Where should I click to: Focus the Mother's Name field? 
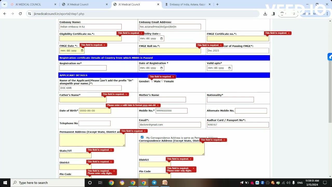point(162,100)
